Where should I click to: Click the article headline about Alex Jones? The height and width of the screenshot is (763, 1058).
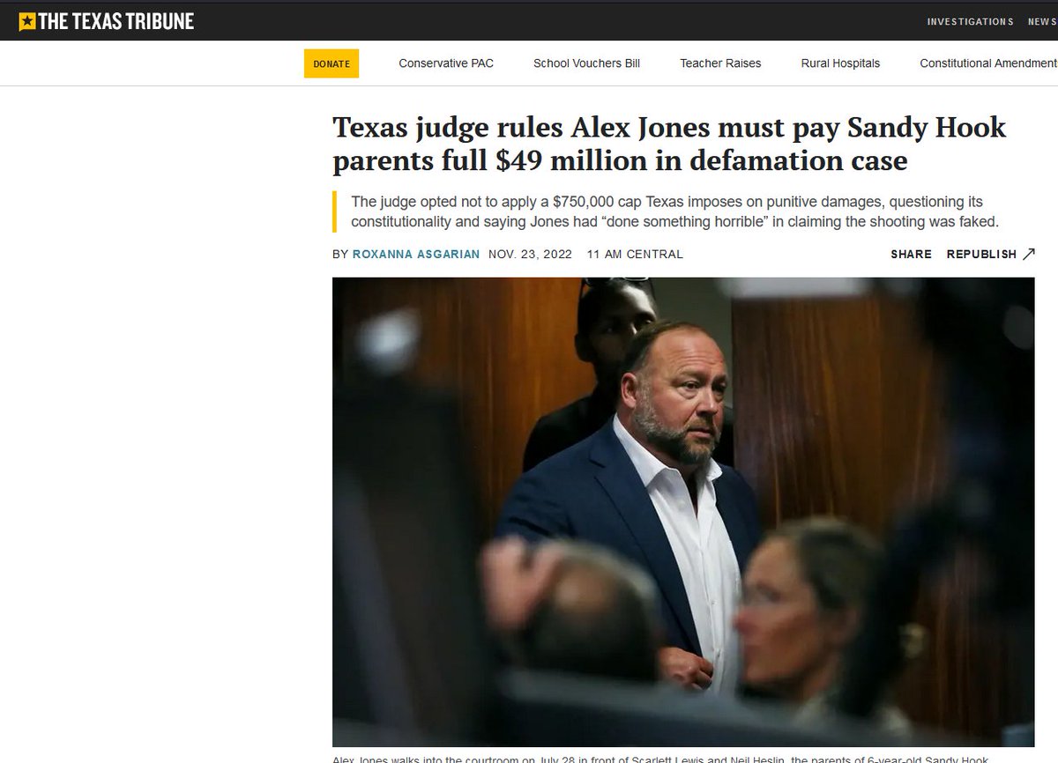[x=669, y=144]
